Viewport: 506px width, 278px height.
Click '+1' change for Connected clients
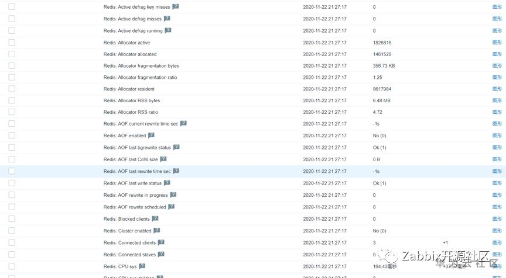click(445, 242)
